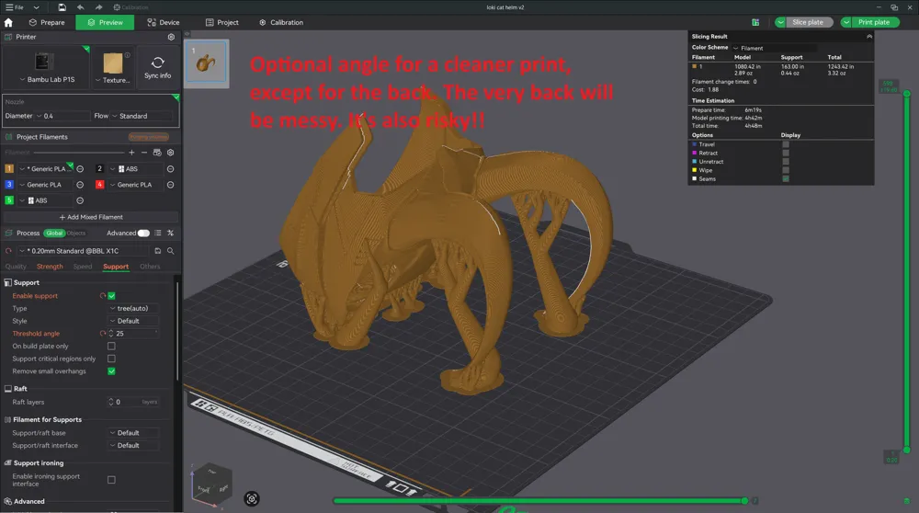The image size is (919, 513).
Task: Click filament 1 orange color swatch
Action: tap(9, 169)
